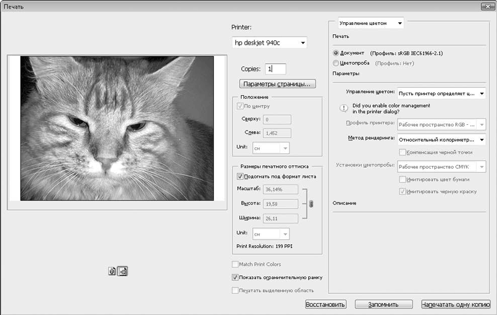Image resolution: width=497 pixels, height=315 pixels.
Task: Toggle the Подогнать под формат листа checkbox
Action: 240,176
